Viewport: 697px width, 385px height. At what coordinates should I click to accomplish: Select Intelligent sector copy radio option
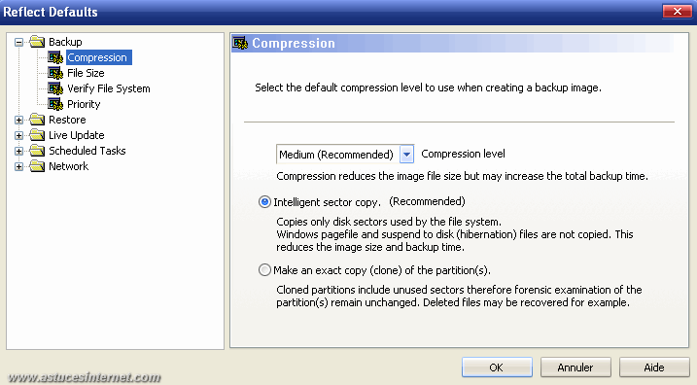(264, 202)
